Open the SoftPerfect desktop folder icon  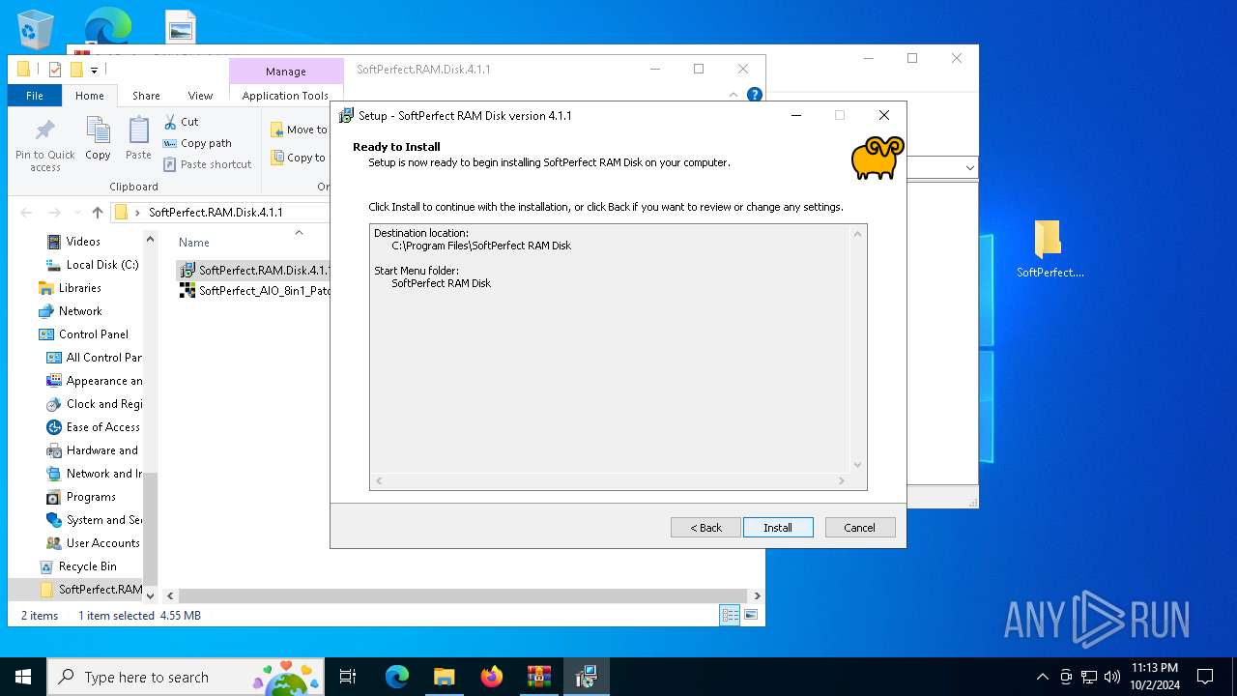click(1050, 248)
